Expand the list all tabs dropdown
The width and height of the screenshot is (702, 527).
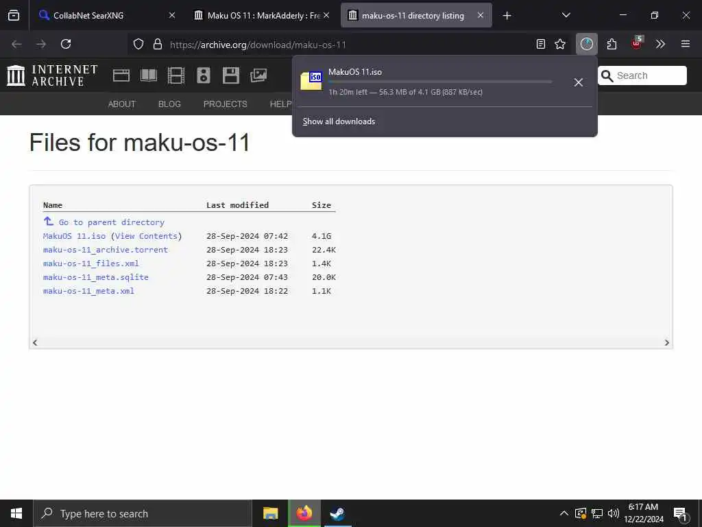[566, 15]
